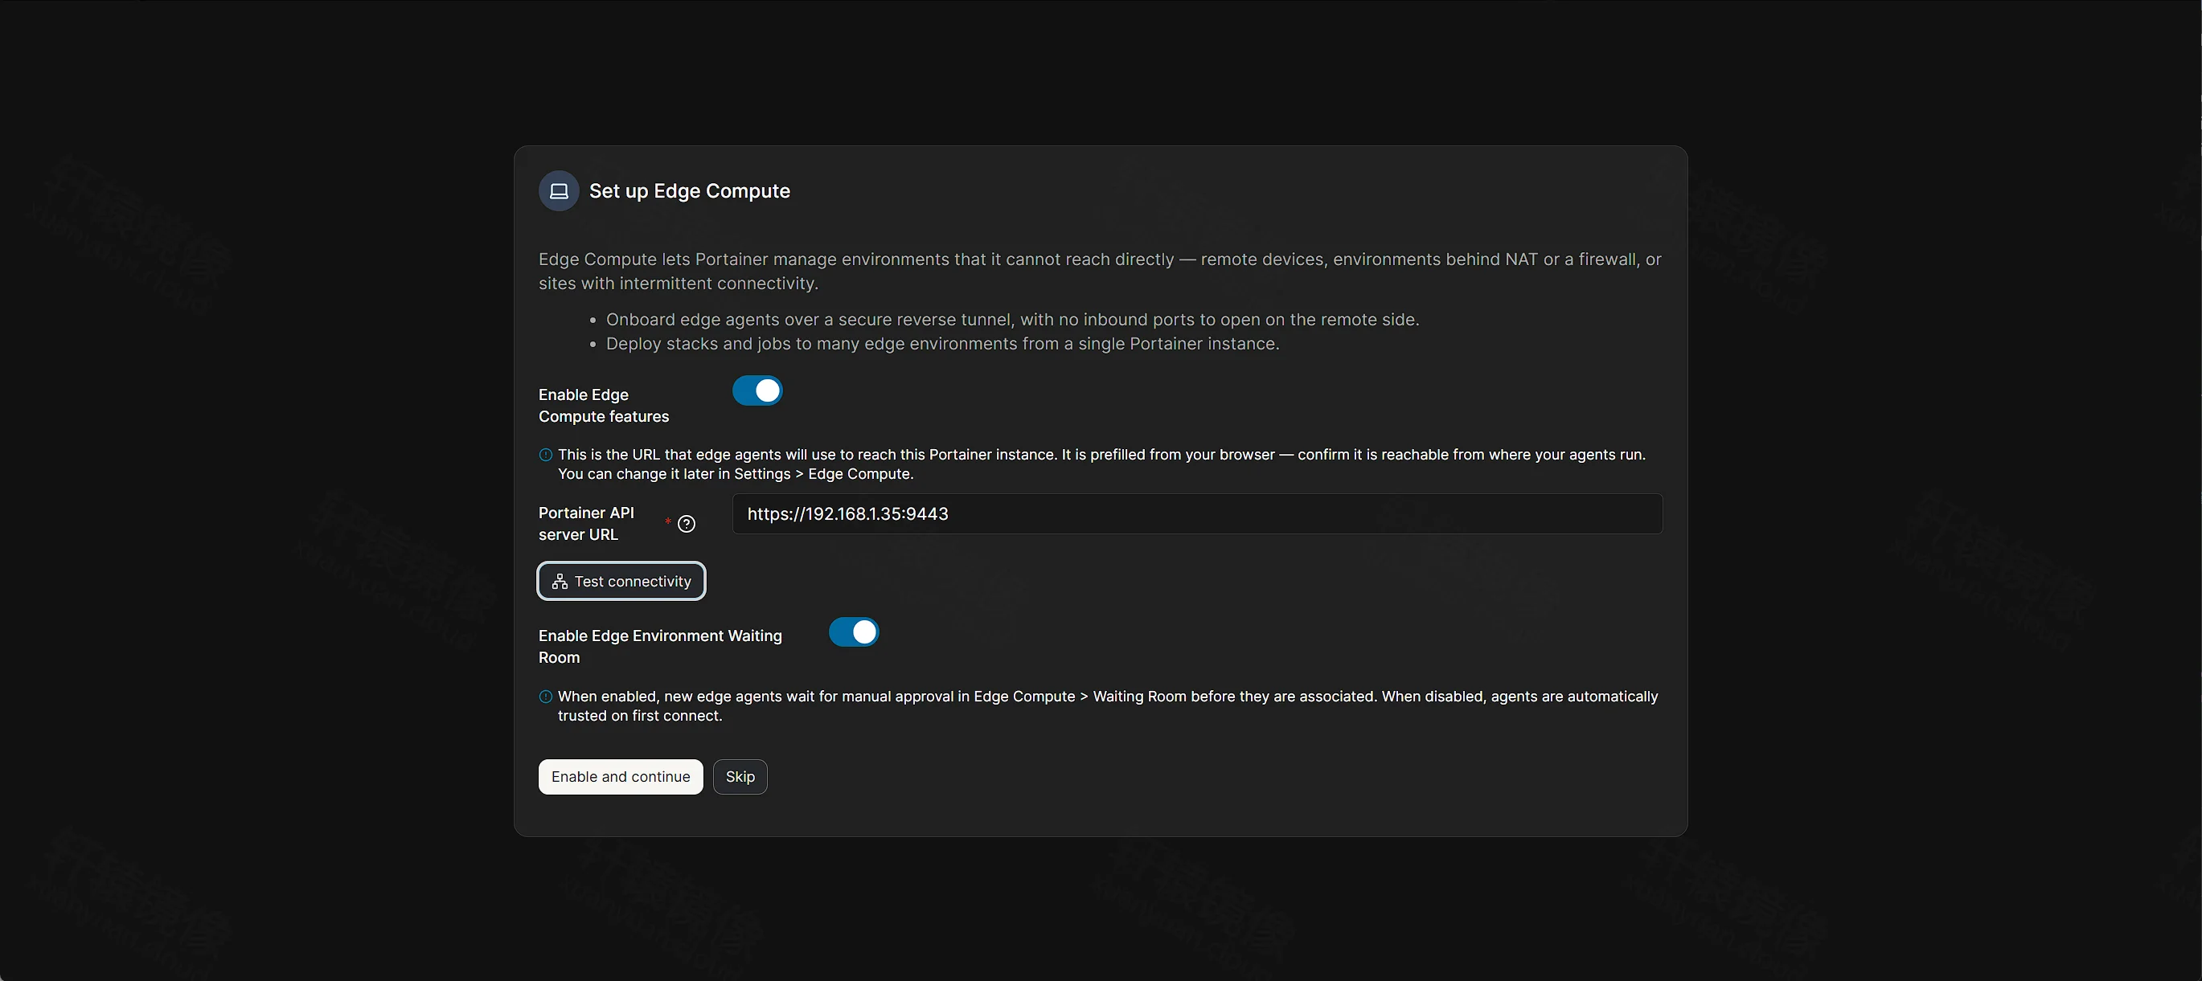Click the Enable Edge Environment Waiting Room label
Screen dimensions: 2202x981
click(x=660, y=647)
